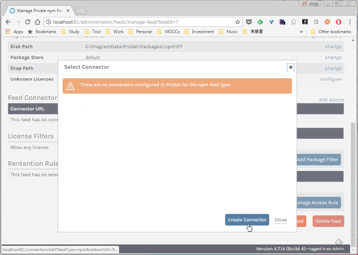Click the green Feedly extension icon
Screen dimensions: 358x255
coord(260,22)
